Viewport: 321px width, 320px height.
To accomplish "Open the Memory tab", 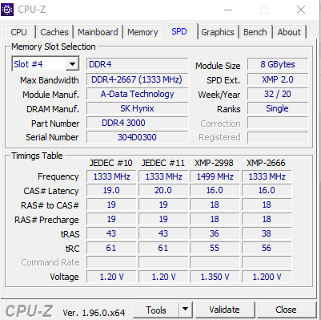I will pyautogui.click(x=142, y=32).
